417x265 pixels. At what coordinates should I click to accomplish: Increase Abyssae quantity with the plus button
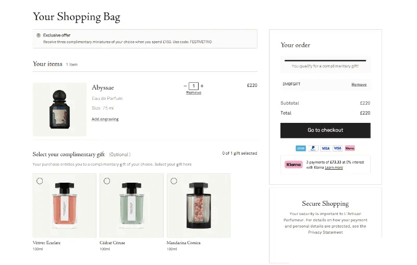point(202,86)
